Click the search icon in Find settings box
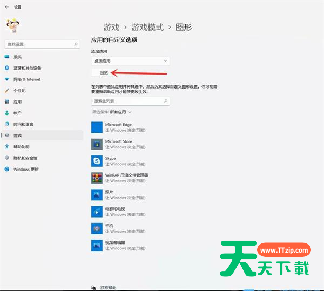The height and width of the screenshot is (291, 324). coord(76,44)
